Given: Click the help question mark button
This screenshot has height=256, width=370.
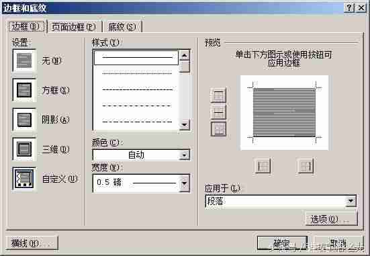Looking at the screenshot, I should tap(349, 8).
